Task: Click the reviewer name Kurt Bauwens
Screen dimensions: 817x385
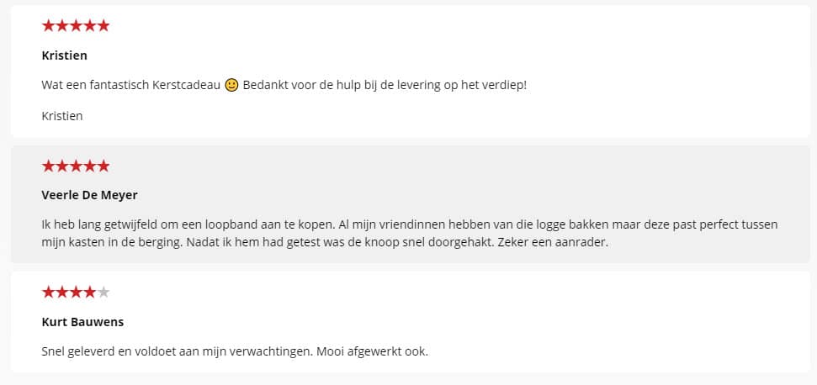Action: click(x=82, y=322)
